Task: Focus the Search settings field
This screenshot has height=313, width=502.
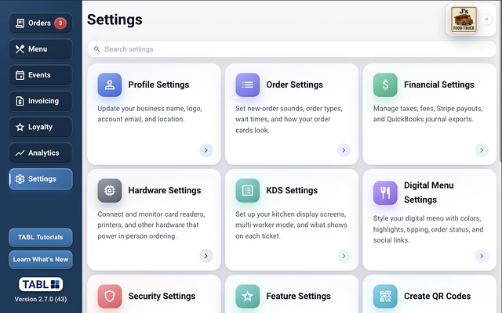Action: pos(292,49)
